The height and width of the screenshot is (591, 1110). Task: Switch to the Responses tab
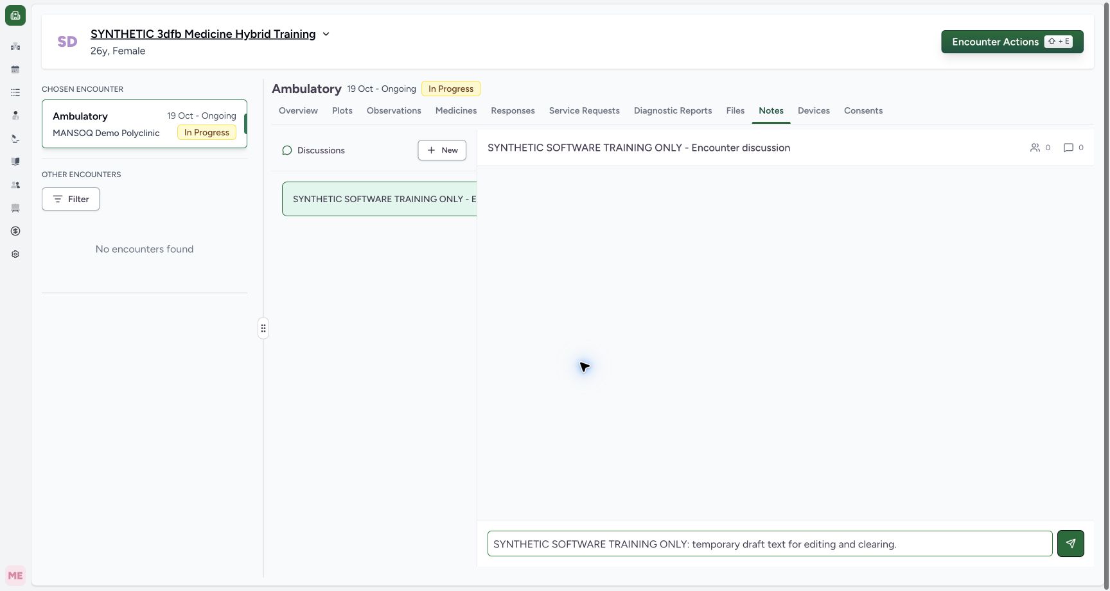(513, 110)
